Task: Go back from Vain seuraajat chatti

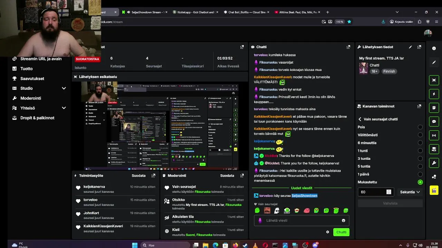Action: pos(360,119)
